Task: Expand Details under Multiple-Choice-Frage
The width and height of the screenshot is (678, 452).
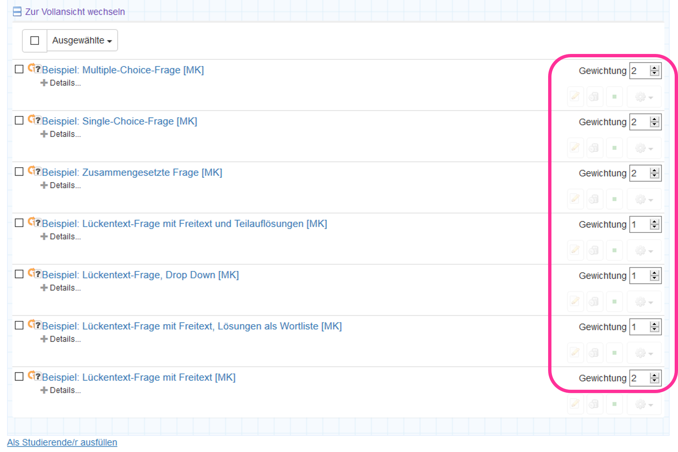Action: pos(61,83)
